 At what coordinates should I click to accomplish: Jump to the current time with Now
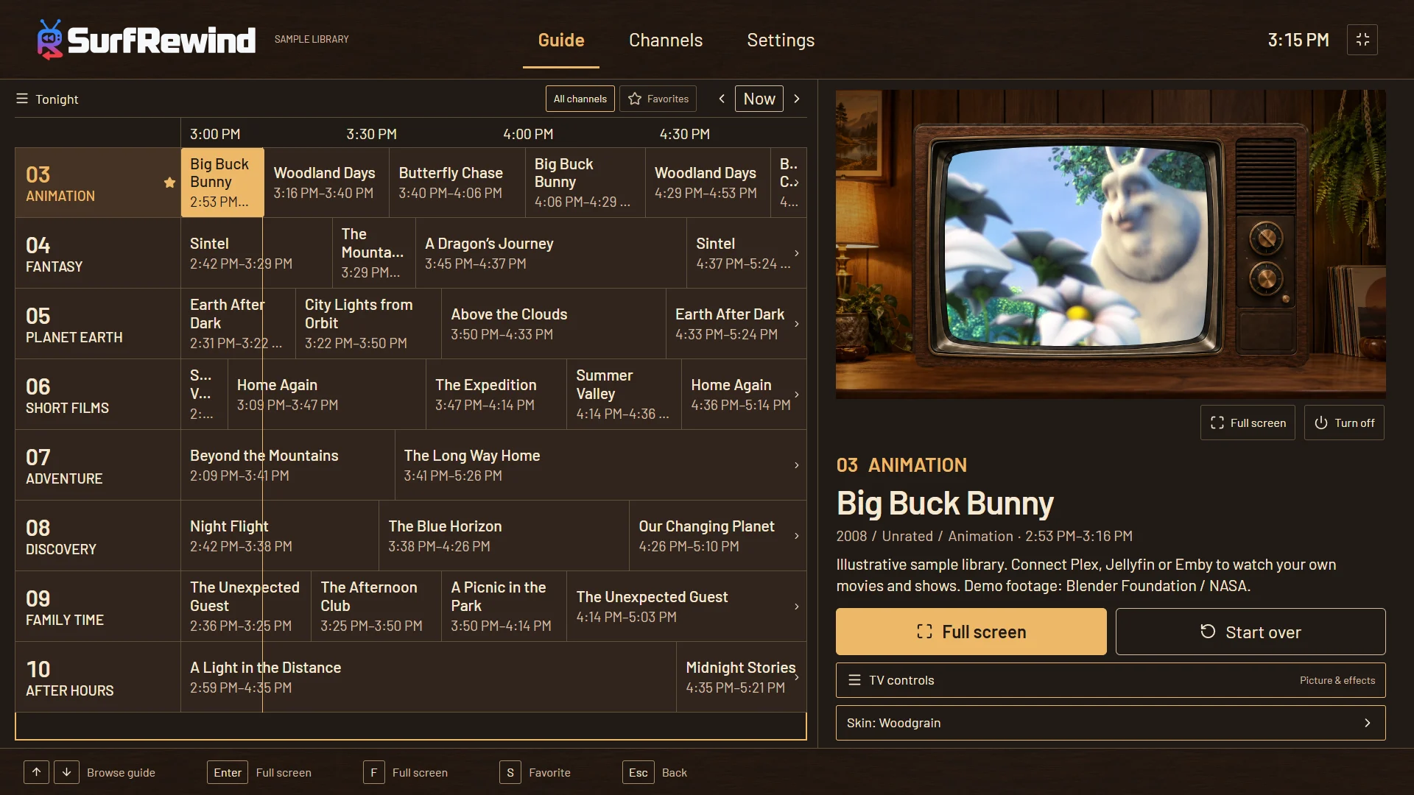point(759,99)
